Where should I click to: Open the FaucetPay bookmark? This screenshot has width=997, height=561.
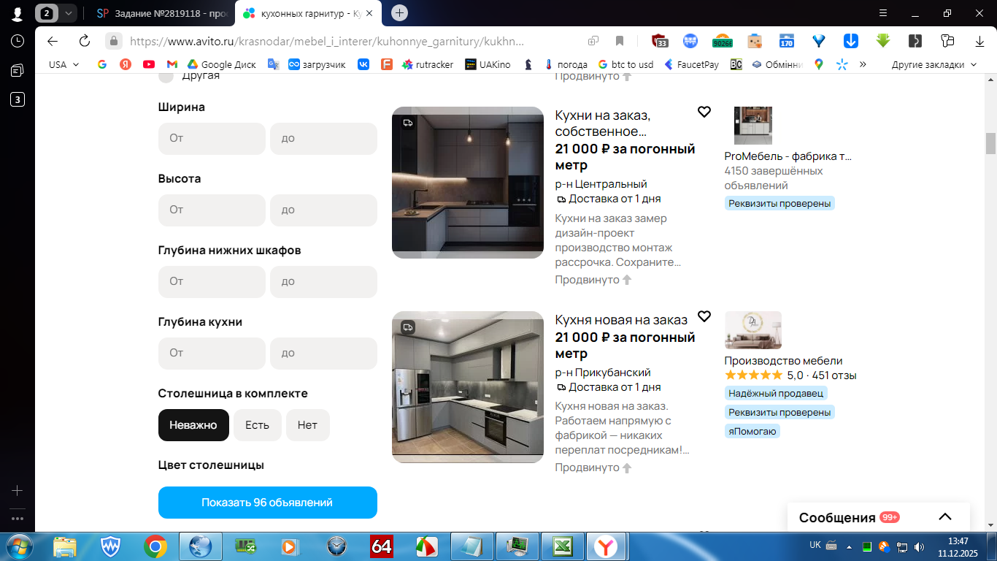[691, 64]
